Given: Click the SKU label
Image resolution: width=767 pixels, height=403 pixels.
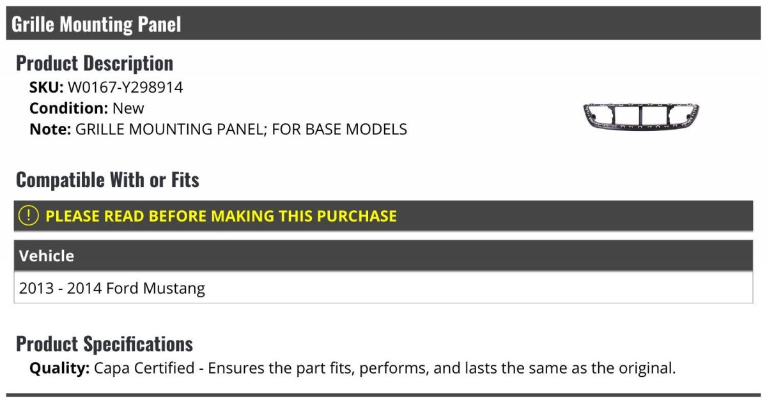Looking at the screenshot, I should pos(46,87).
